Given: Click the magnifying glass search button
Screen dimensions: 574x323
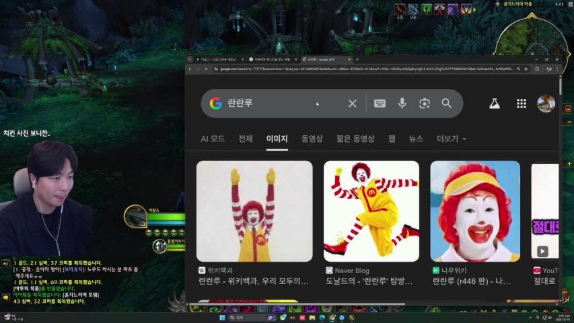Looking at the screenshot, I should click(x=446, y=104).
